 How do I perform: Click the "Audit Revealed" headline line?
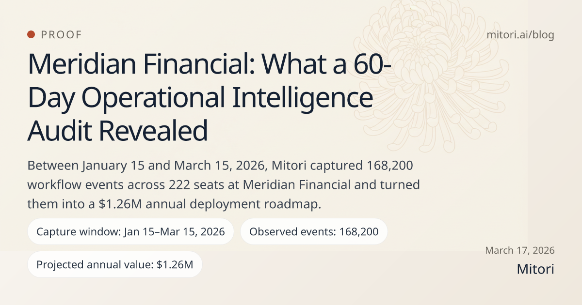coord(118,130)
